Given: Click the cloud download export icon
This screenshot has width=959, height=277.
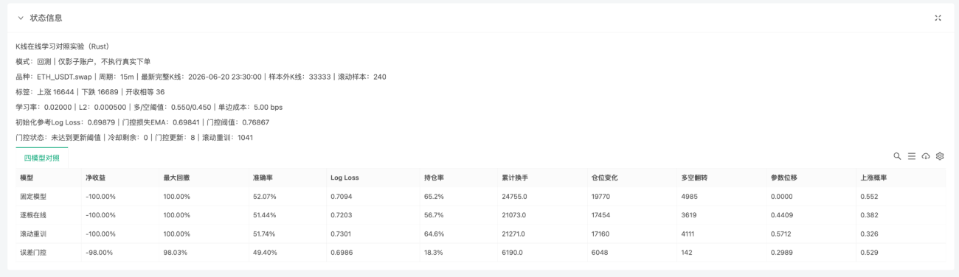Looking at the screenshot, I should 926,156.
